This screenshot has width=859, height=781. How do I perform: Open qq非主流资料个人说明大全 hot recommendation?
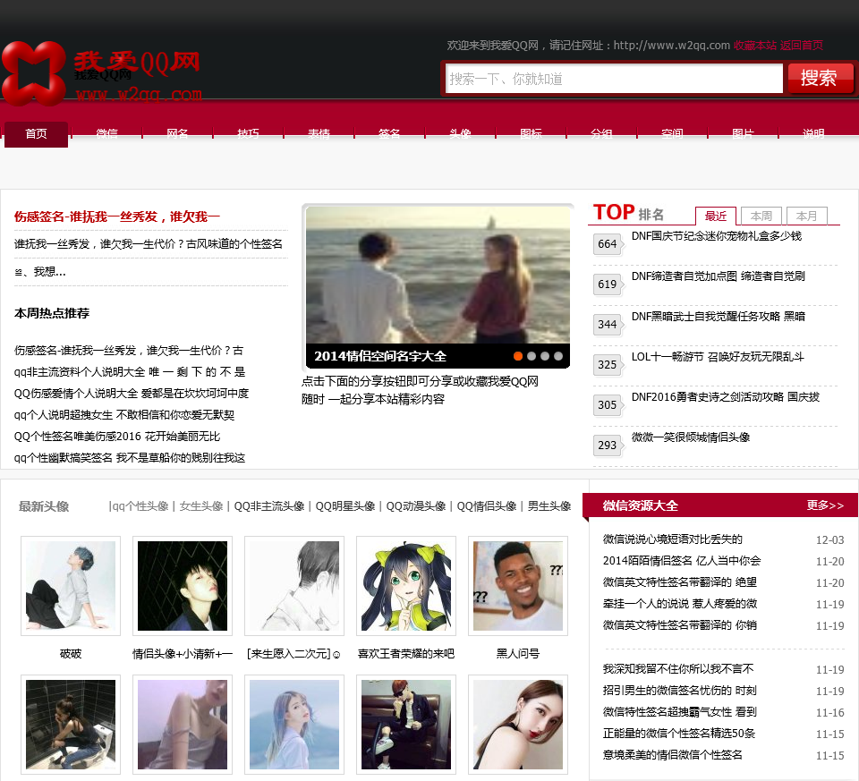130,372
